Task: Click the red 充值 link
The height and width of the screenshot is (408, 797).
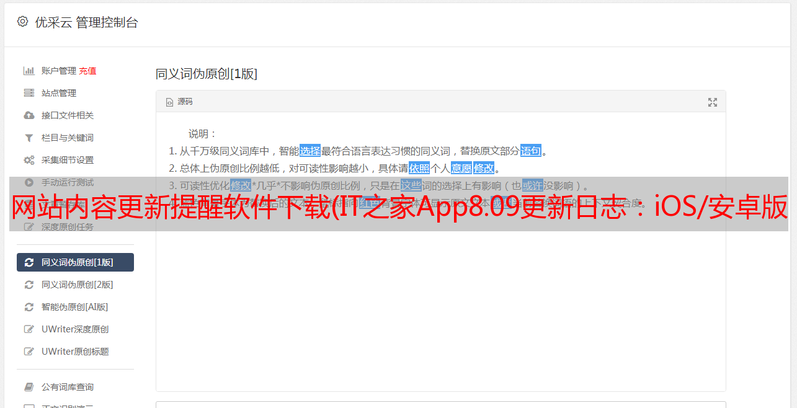Action: tap(87, 71)
